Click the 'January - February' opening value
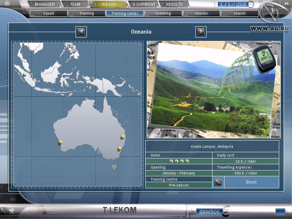This screenshot has height=219, width=292. click(x=179, y=173)
